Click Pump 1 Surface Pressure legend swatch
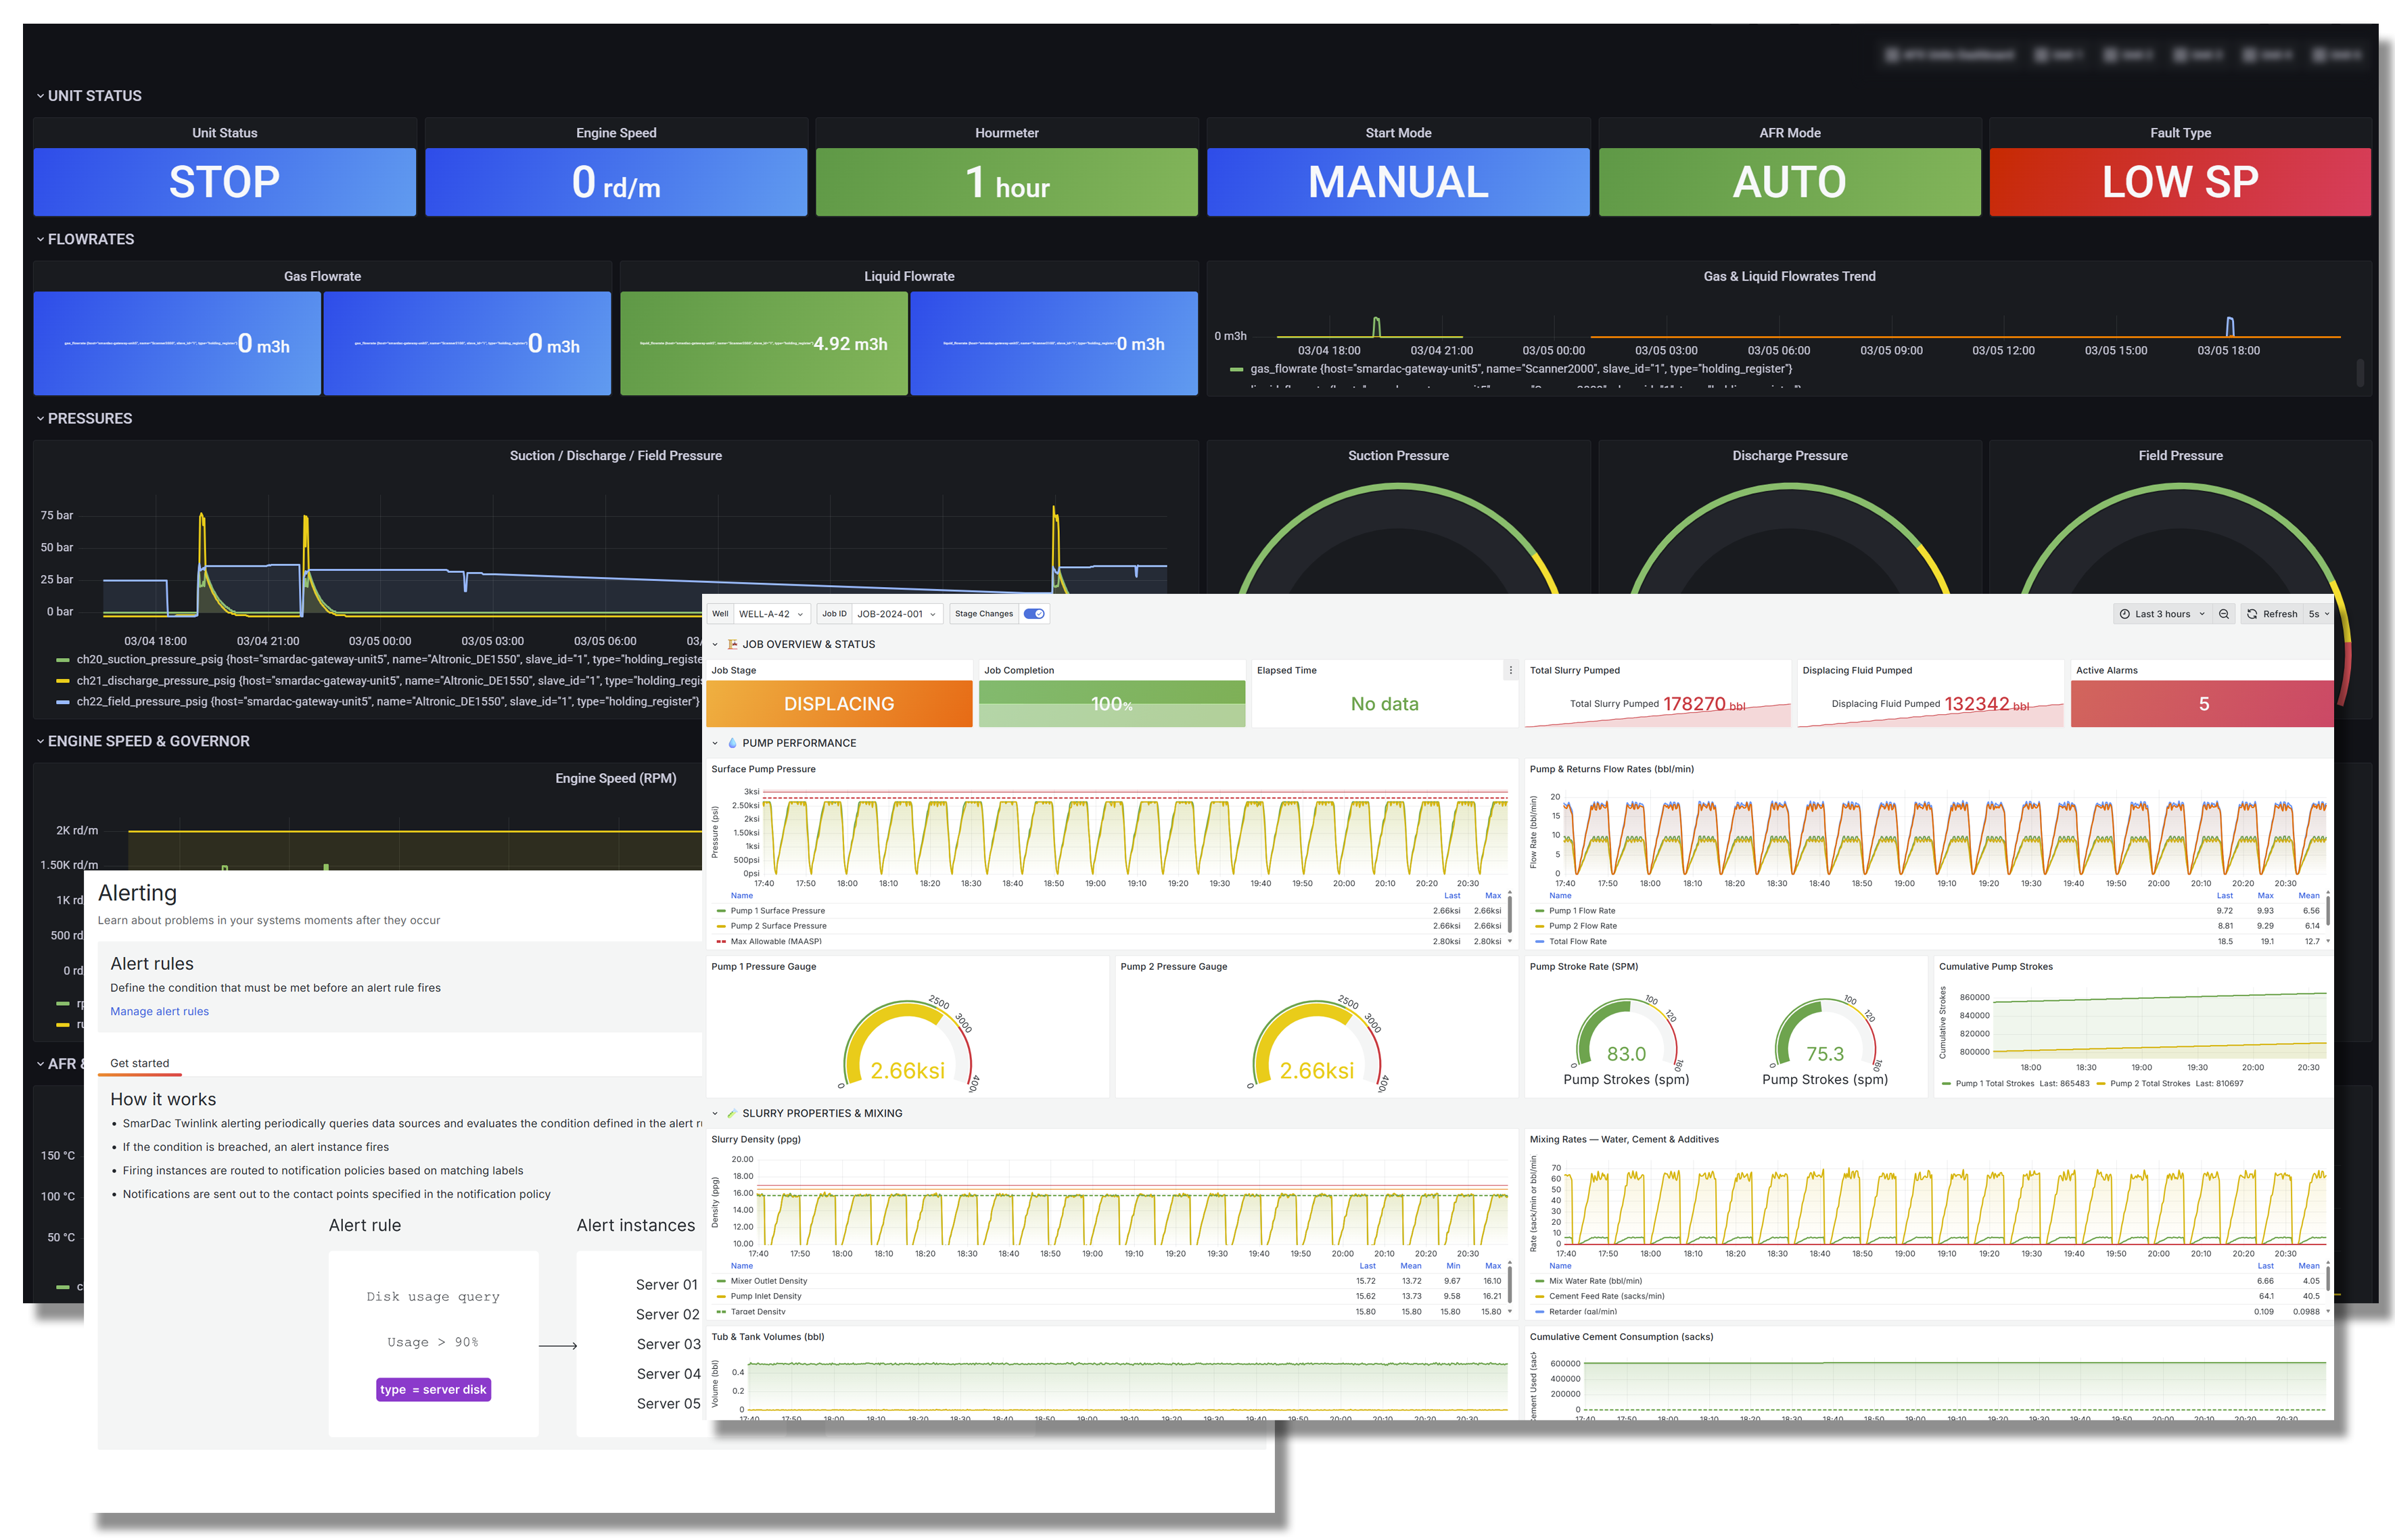This screenshot has height=1540, width=2395. [721, 911]
